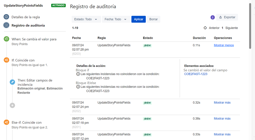Open the Fecha: Todo dropdown
The height and width of the screenshot is (140, 255).
pos(116,19)
